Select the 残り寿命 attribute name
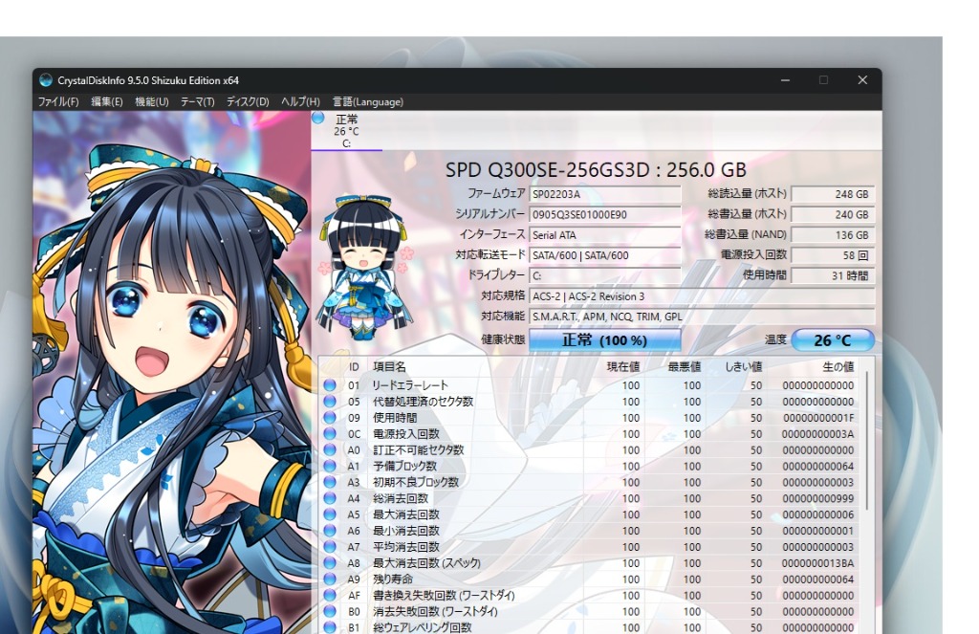 click(x=393, y=579)
